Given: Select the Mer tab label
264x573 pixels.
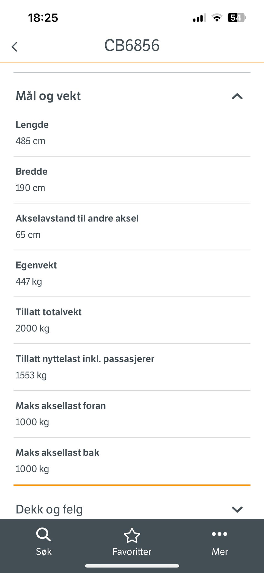Looking at the screenshot, I should 220,551.
